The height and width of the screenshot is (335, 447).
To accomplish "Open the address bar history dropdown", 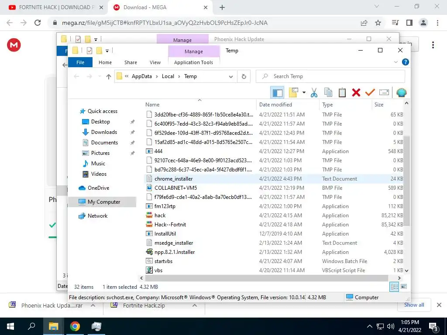I will [x=231, y=76].
